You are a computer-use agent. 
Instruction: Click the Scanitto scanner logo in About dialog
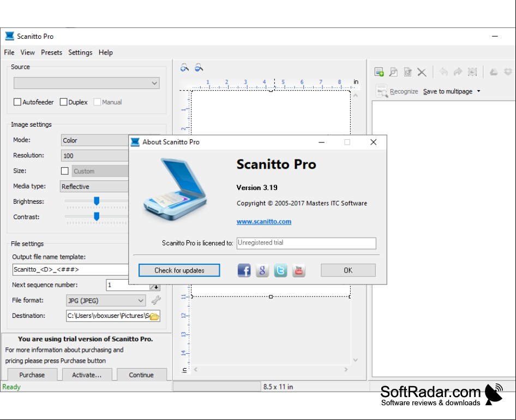[x=176, y=190]
